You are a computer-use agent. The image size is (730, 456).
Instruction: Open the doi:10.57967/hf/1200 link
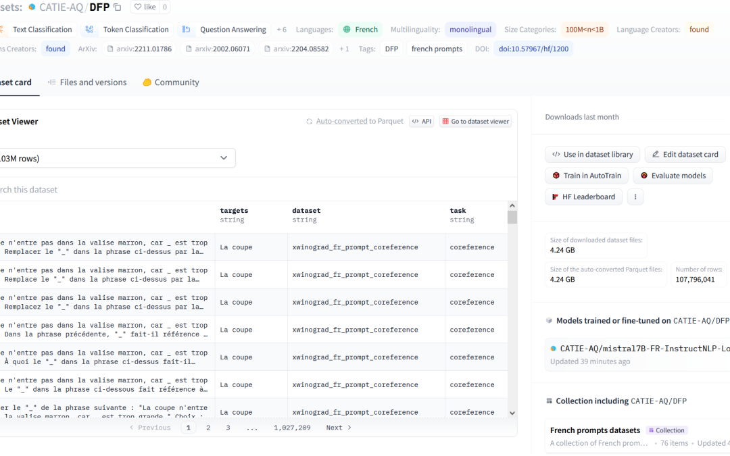(x=533, y=49)
